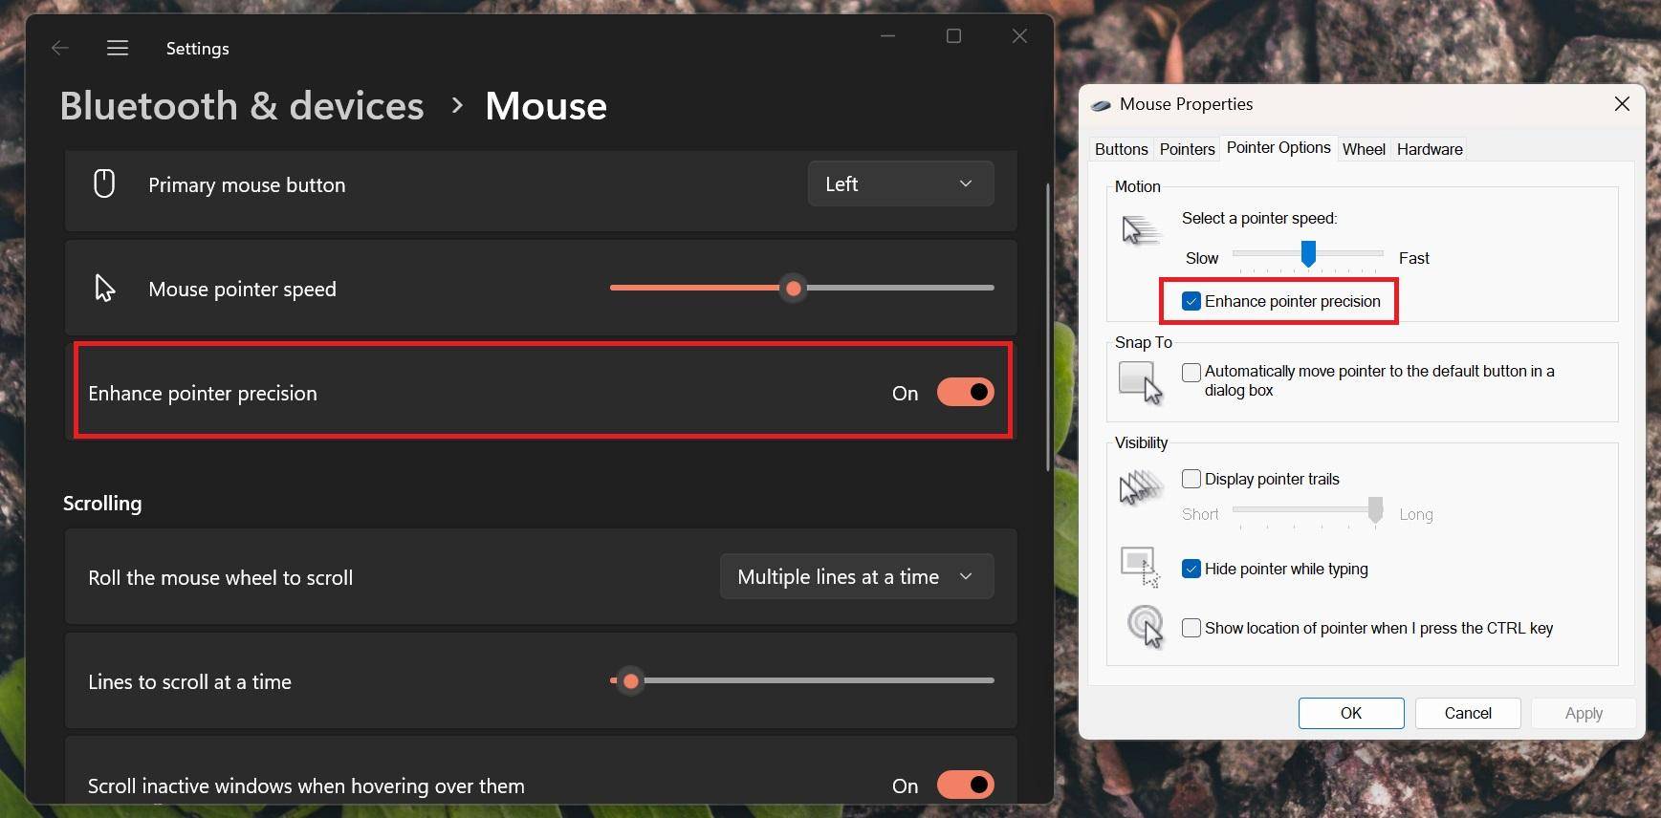Click the pointer trails icon under Visibility
The height and width of the screenshot is (818, 1661).
[1141, 487]
